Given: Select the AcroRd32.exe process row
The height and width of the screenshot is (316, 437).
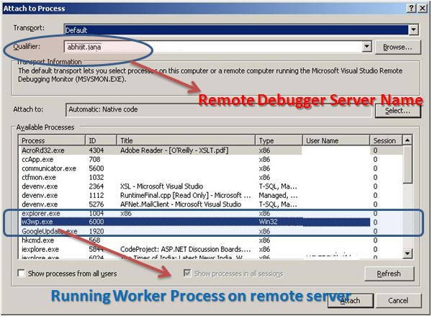Looking at the screenshot, I should 210,150.
